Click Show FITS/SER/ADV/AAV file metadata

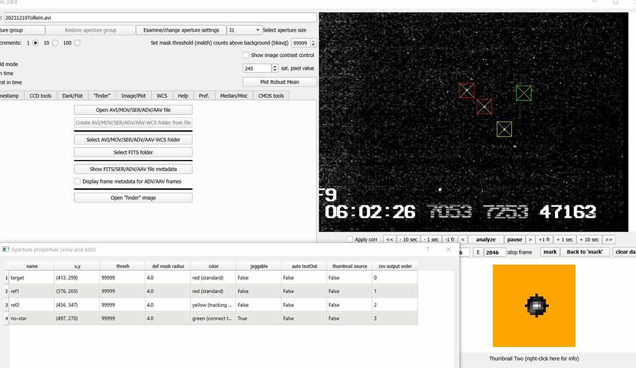click(133, 169)
